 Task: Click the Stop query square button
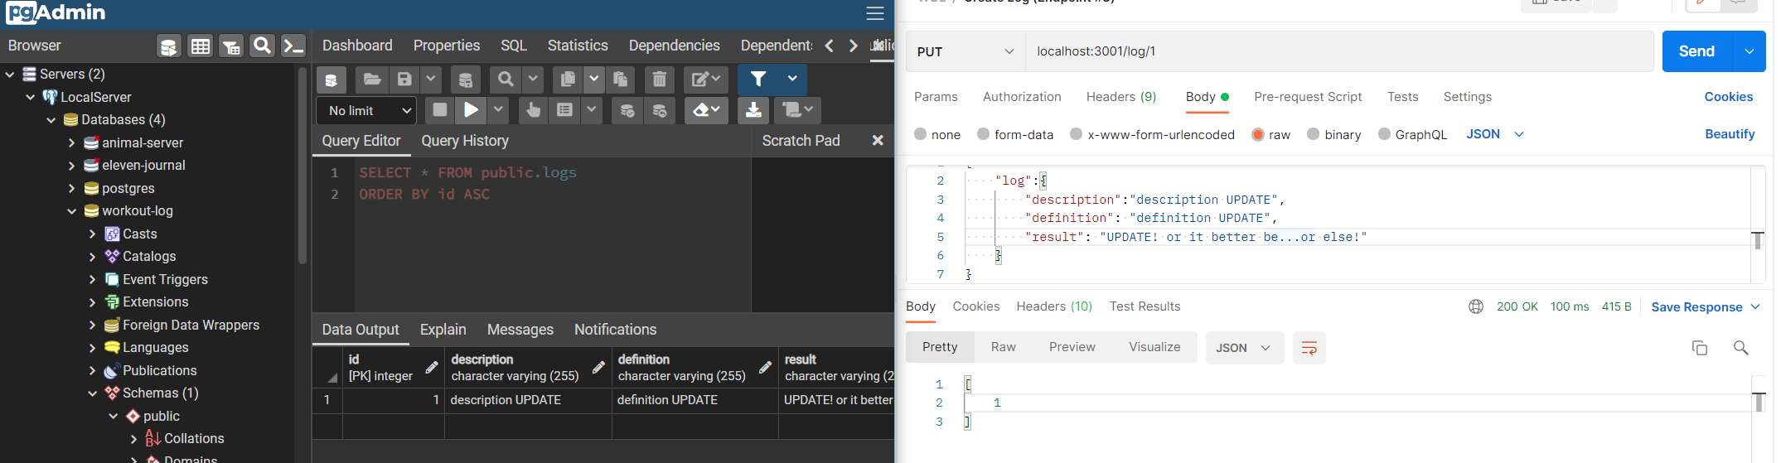pyautogui.click(x=440, y=110)
